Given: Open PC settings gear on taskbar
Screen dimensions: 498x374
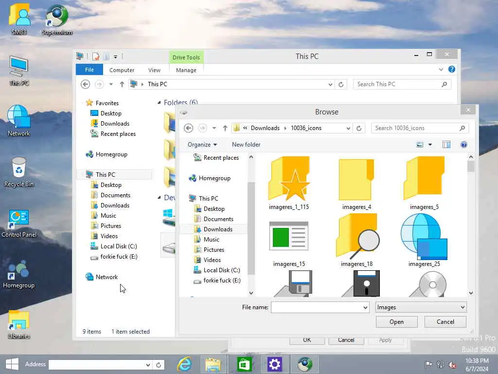Looking at the screenshot, I should point(274,364).
